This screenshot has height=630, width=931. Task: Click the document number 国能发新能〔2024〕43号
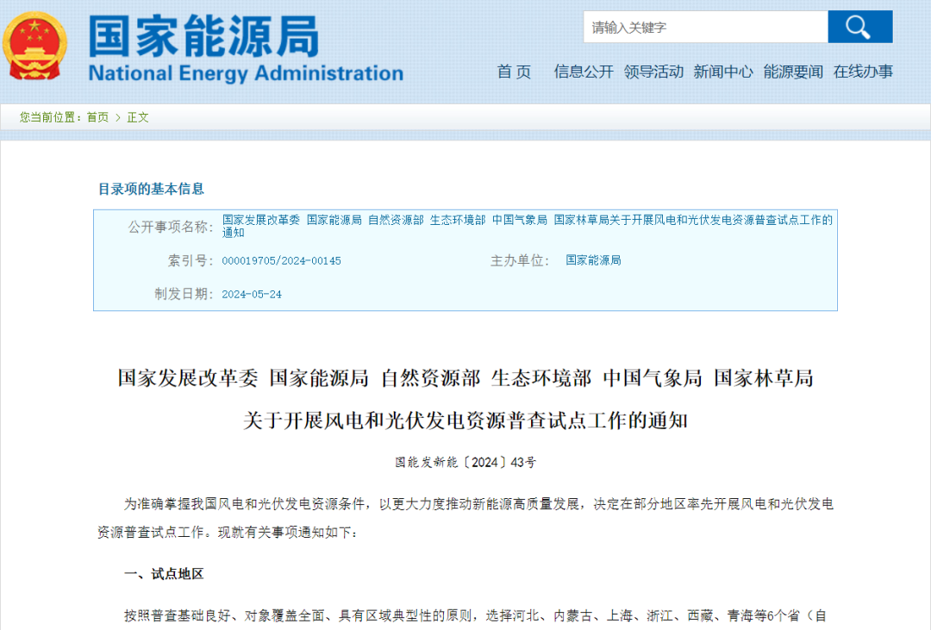click(x=465, y=462)
